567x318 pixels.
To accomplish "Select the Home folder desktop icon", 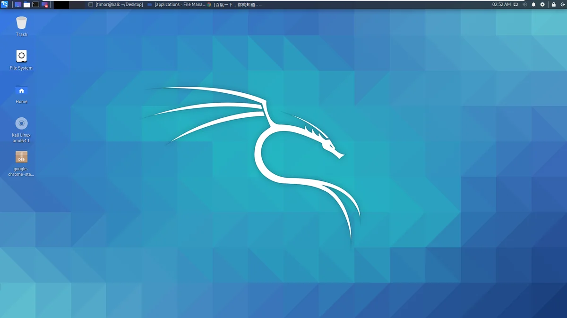I will [x=21, y=90].
